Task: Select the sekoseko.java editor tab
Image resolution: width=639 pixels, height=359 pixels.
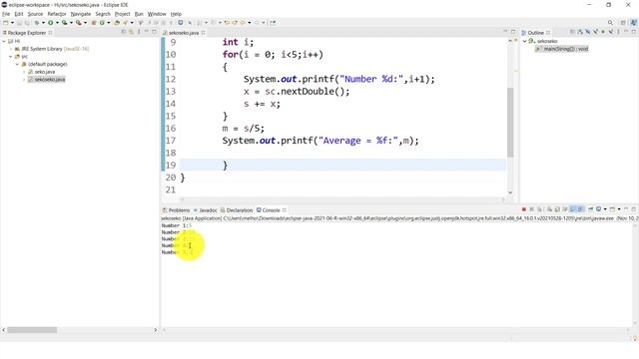Action: tap(184, 33)
